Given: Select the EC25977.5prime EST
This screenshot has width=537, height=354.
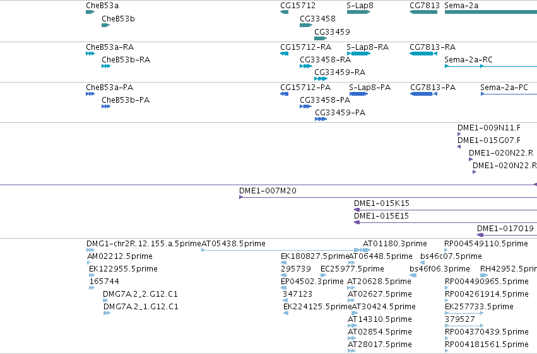Looking at the screenshot, I should [x=323, y=276].
